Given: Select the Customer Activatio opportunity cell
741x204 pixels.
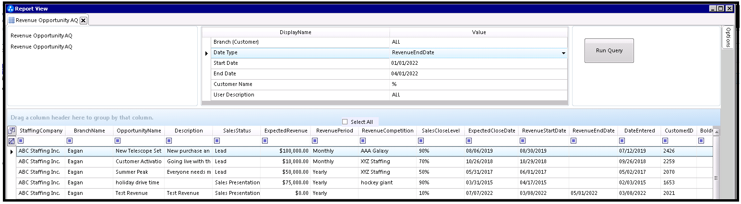Looking at the screenshot, I should click(139, 162).
